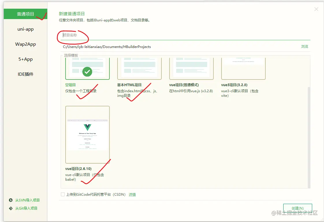Image resolution: width=324 pixels, height=222 pixels.
Task: Open the Wap2App project type
Action: click(x=25, y=44)
